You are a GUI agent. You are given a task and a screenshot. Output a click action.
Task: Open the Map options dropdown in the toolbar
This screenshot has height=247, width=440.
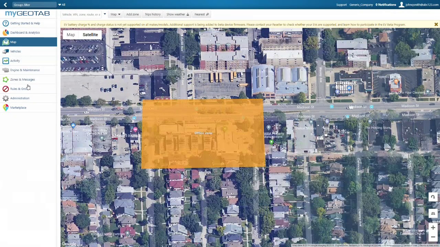click(115, 14)
